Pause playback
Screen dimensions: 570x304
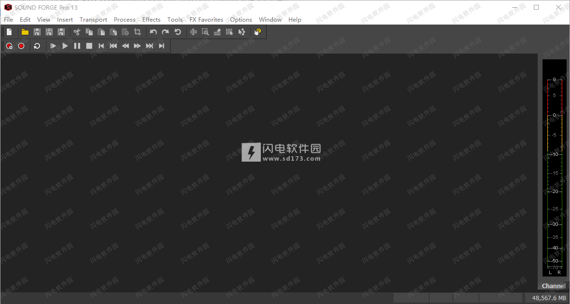[x=77, y=46]
